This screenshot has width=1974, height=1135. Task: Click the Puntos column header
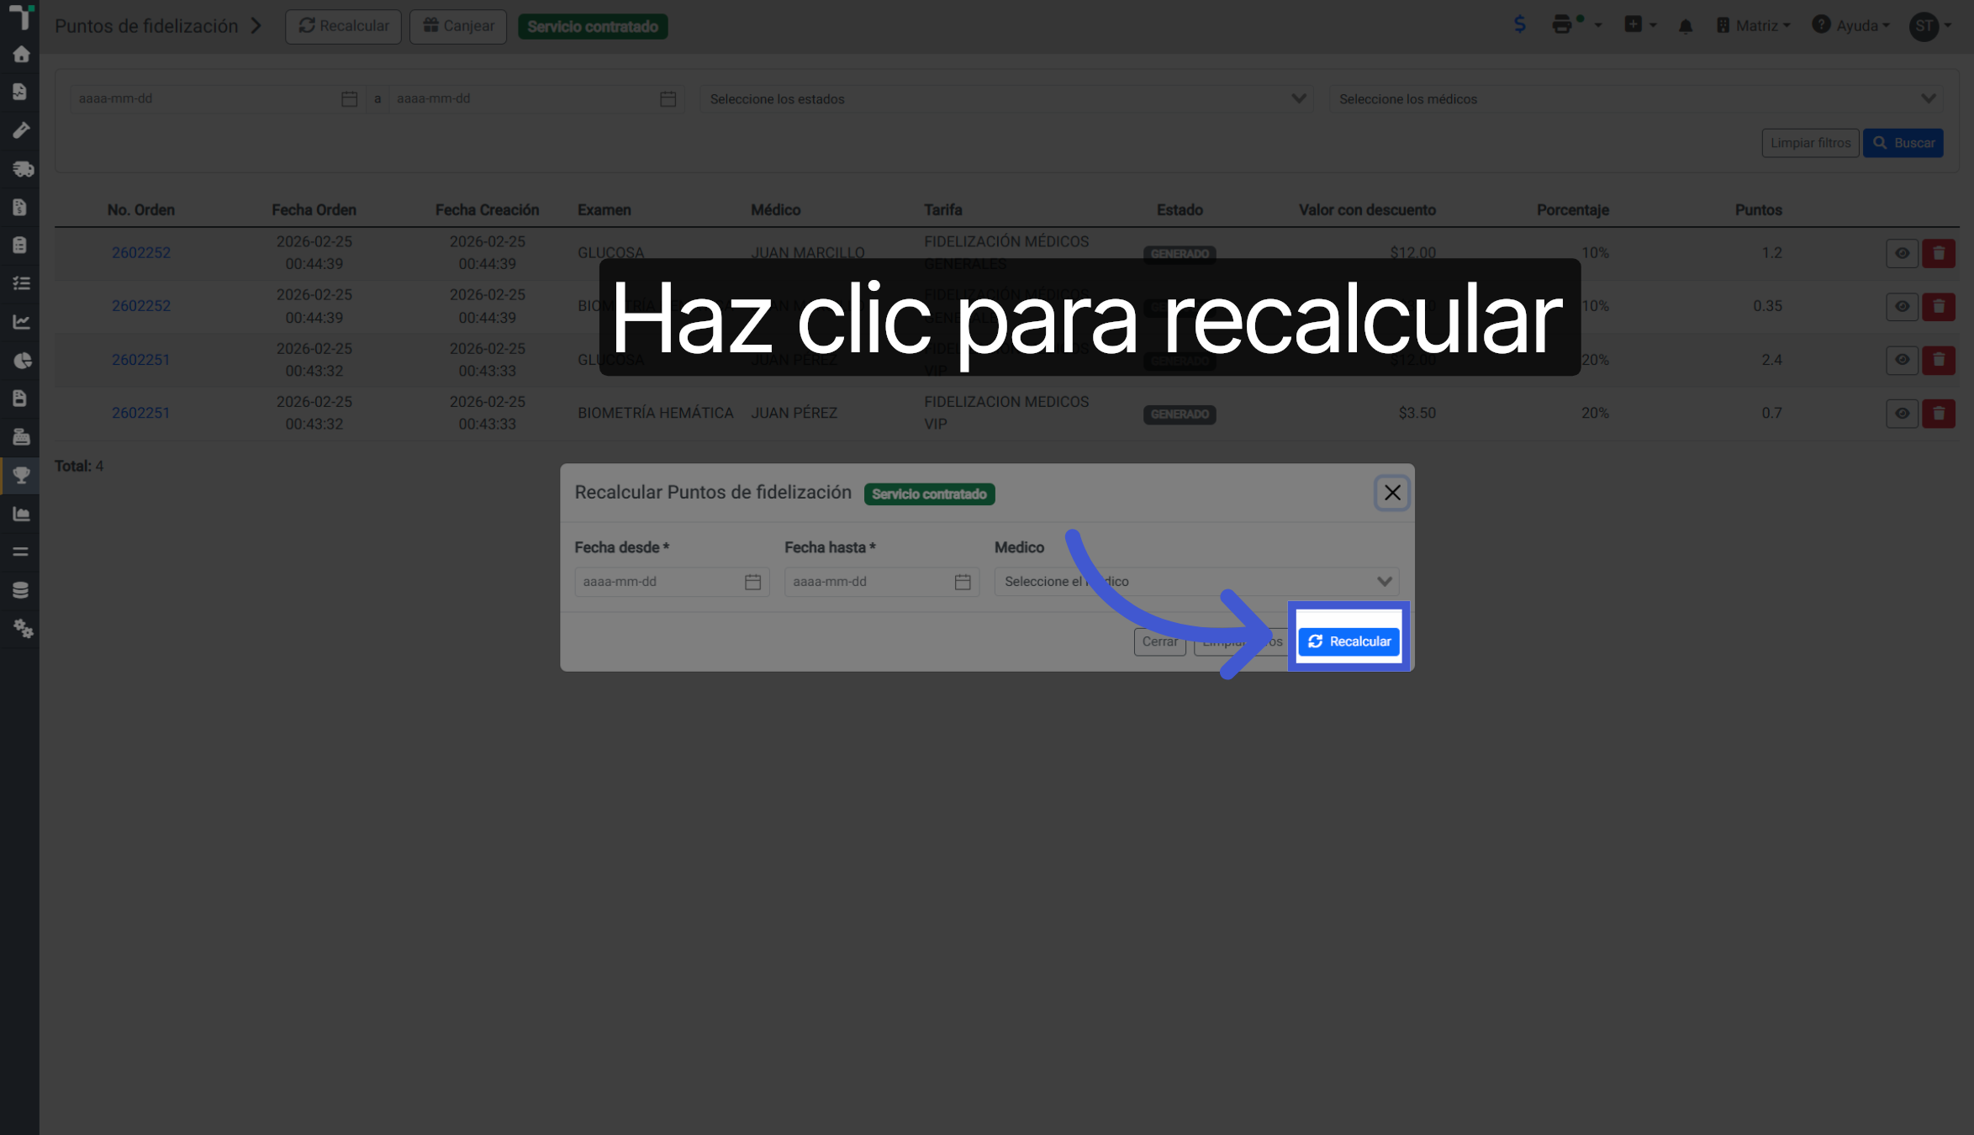coord(1758,210)
